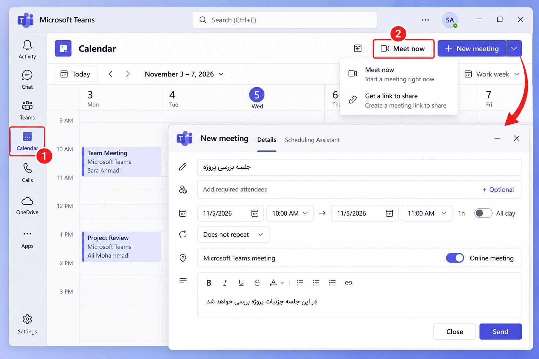Expand the end time 11:00 AM dropdown

pyautogui.click(x=427, y=213)
